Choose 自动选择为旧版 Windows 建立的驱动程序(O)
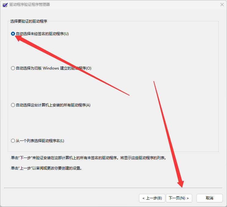This screenshot has width=227, height=207. point(51,68)
